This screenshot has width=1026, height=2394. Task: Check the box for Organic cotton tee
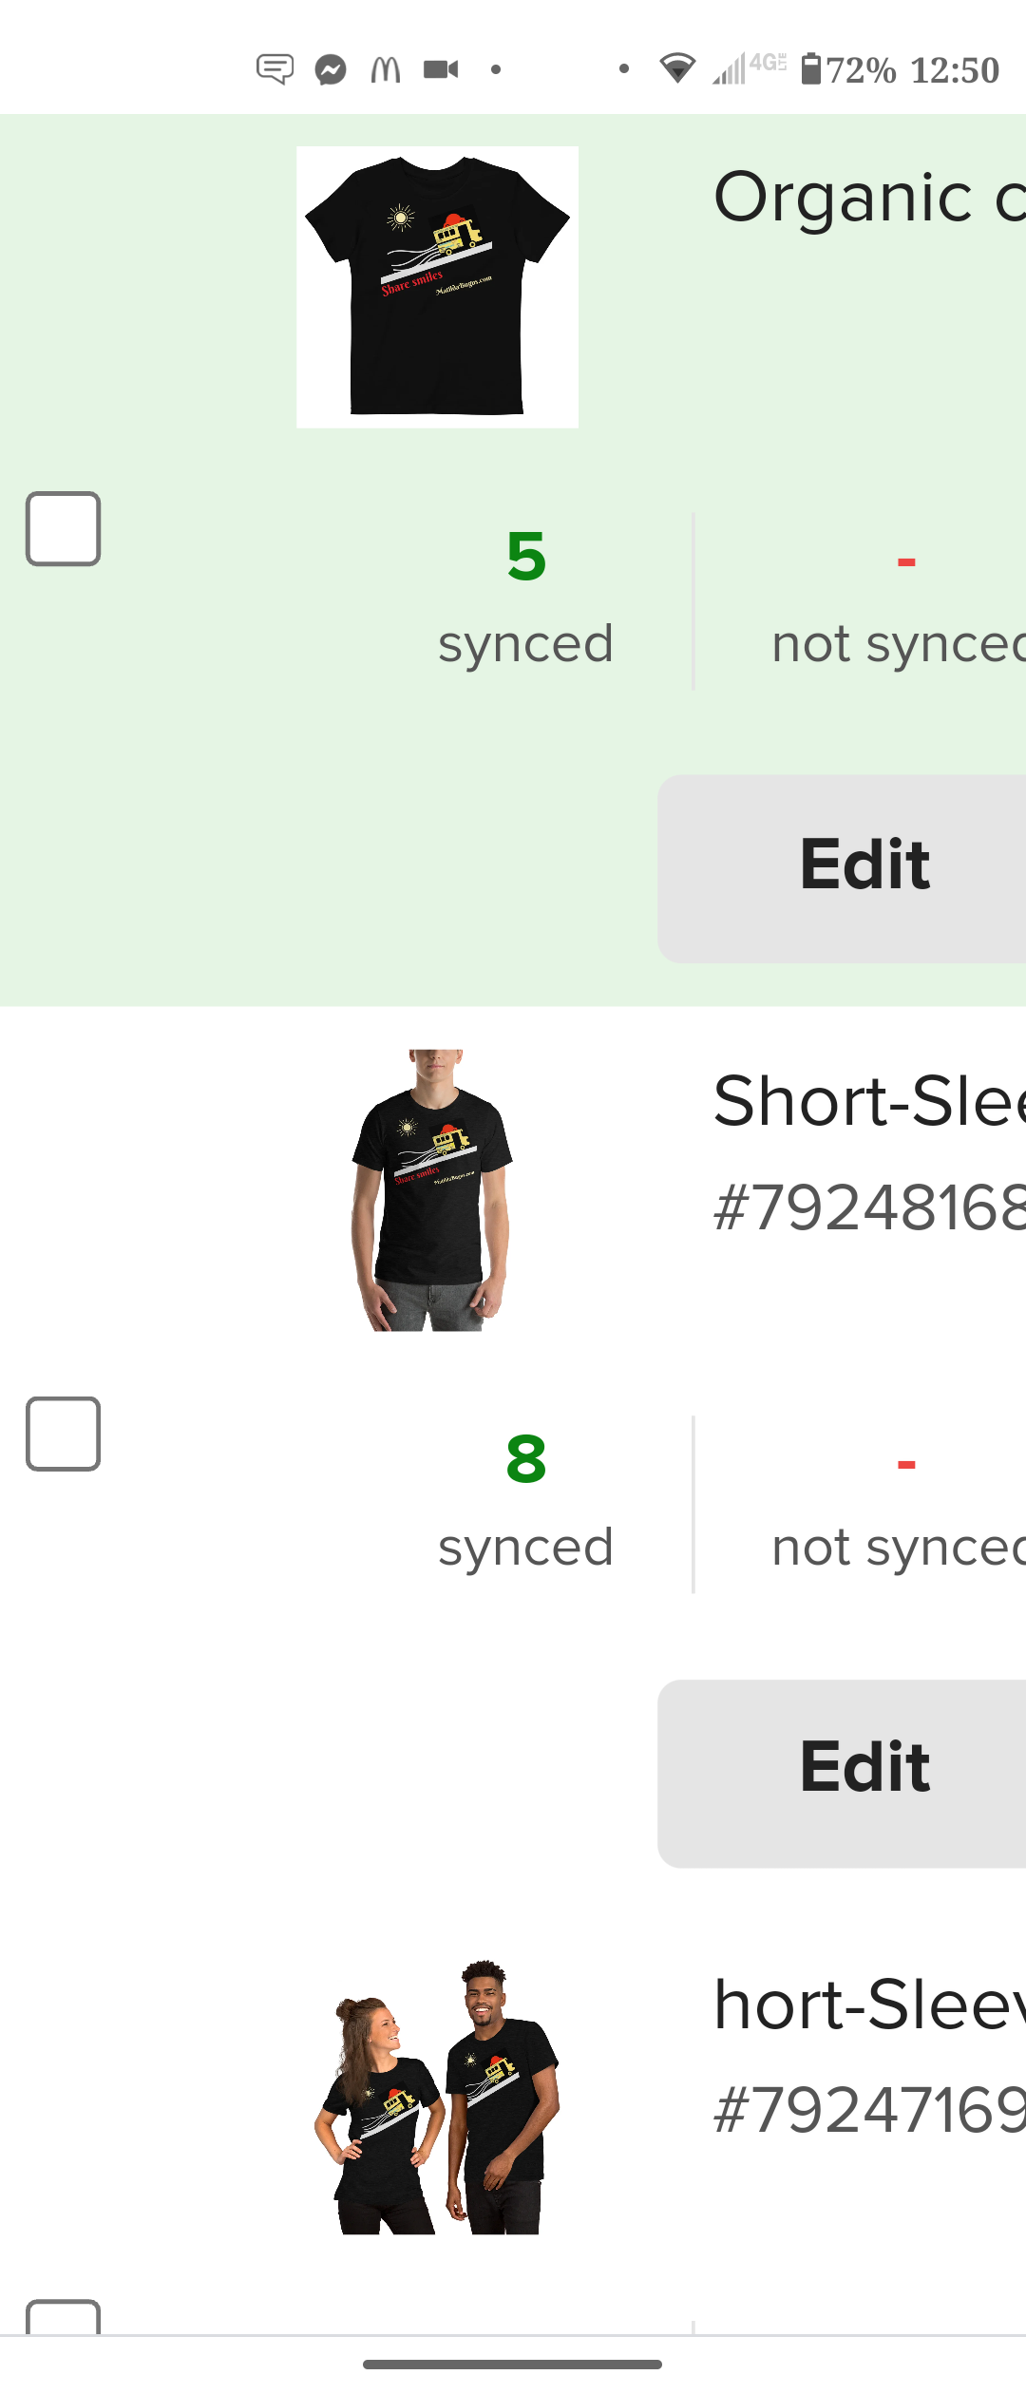click(x=63, y=529)
